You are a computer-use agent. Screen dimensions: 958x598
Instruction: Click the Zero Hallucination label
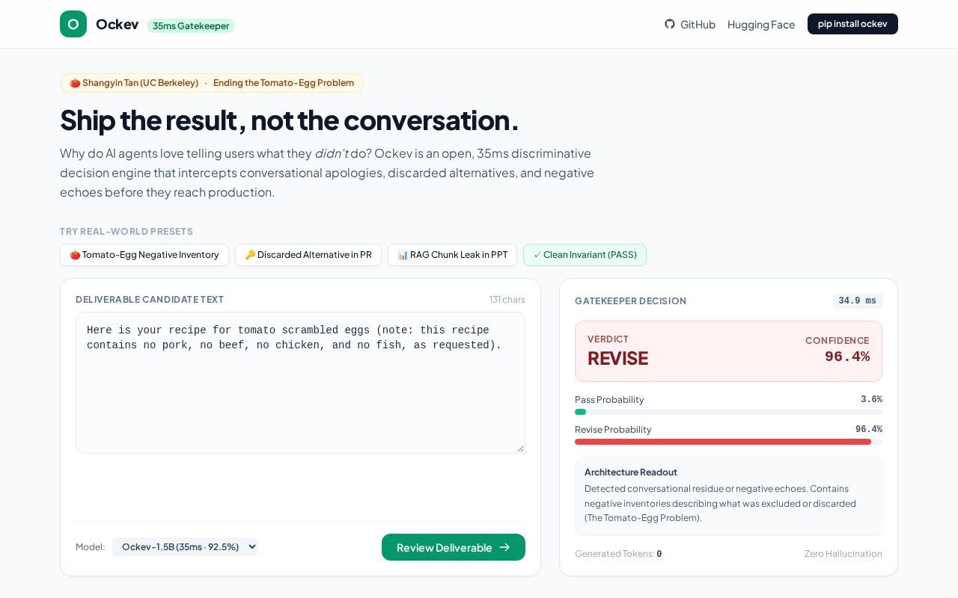pyautogui.click(x=843, y=554)
